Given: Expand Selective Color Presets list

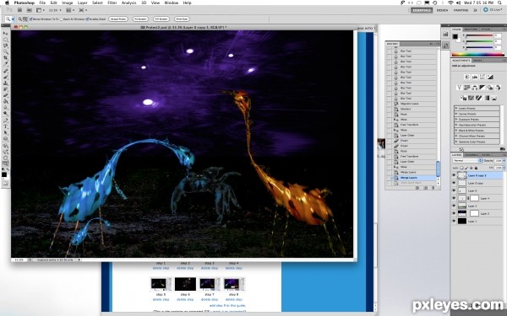Looking at the screenshot, I should click(x=456, y=142).
